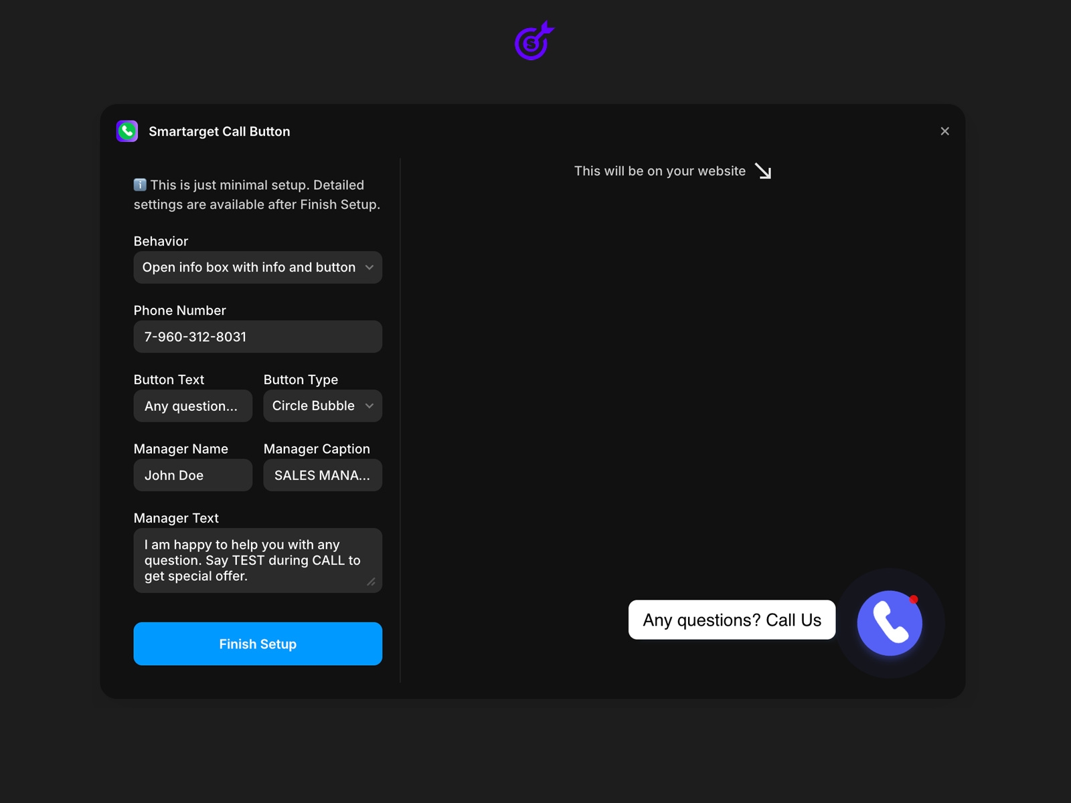
Task: Select the Manager Caption field
Action: pyautogui.click(x=323, y=475)
